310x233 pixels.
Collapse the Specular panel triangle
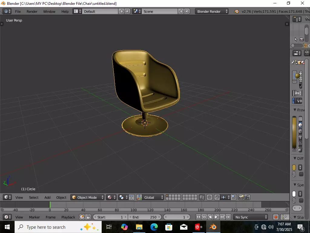(295, 185)
